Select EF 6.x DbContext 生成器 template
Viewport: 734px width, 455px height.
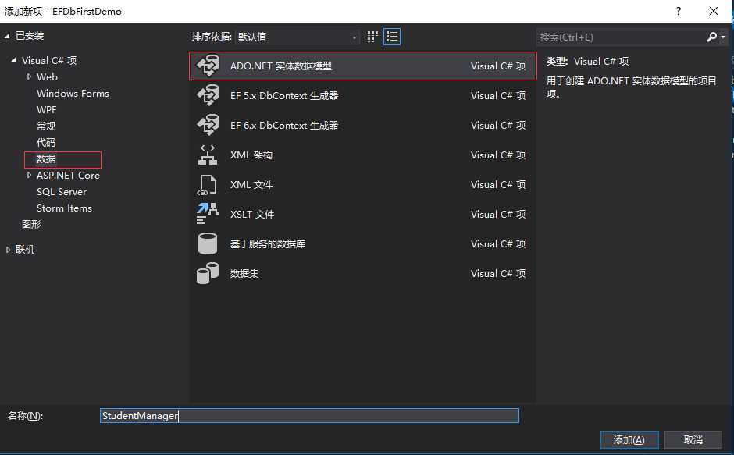pyautogui.click(x=284, y=125)
